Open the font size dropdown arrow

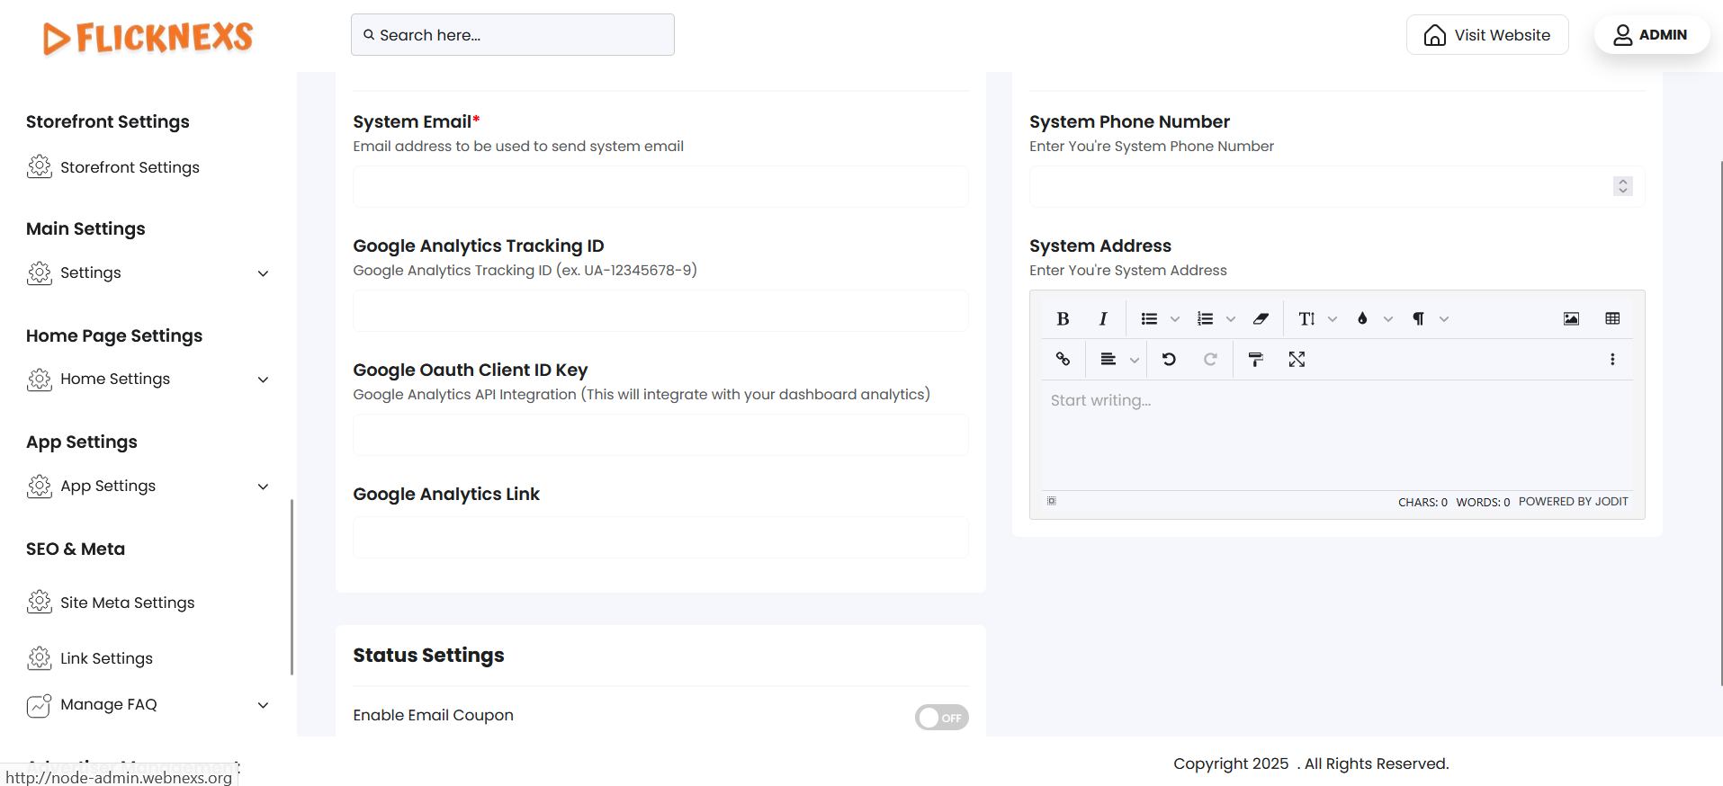pyautogui.click(x=1333, y=319)
